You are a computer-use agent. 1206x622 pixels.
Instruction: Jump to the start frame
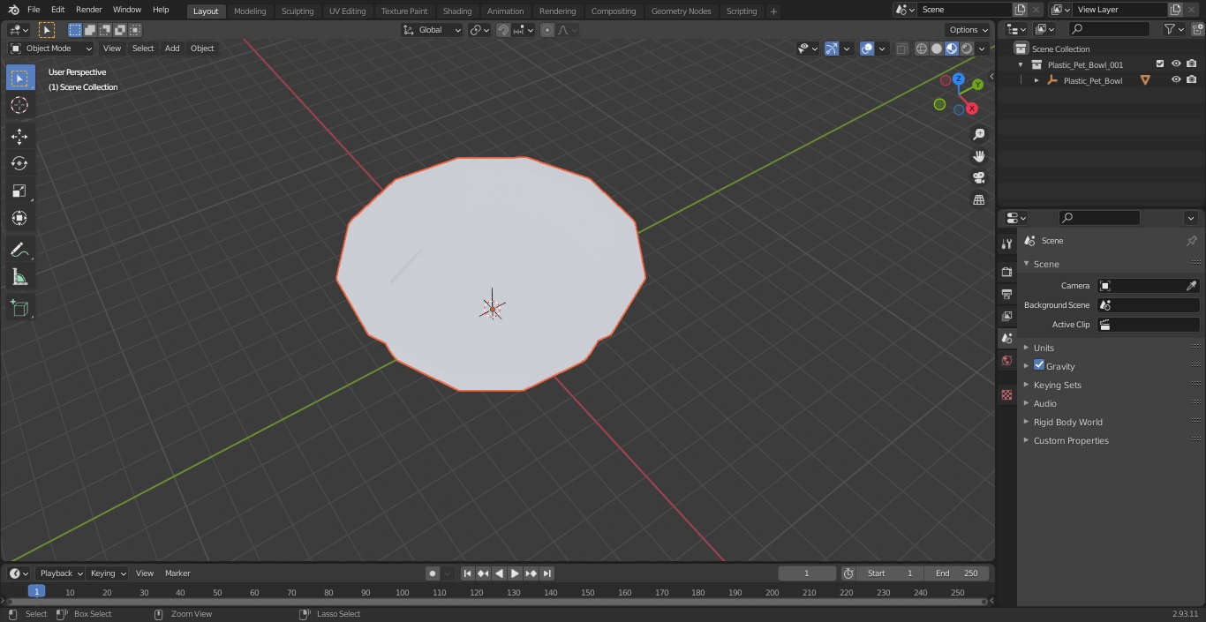[x=468, y=573]
